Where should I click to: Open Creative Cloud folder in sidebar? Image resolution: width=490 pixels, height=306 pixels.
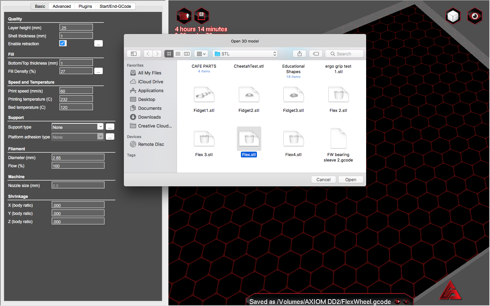151,126
